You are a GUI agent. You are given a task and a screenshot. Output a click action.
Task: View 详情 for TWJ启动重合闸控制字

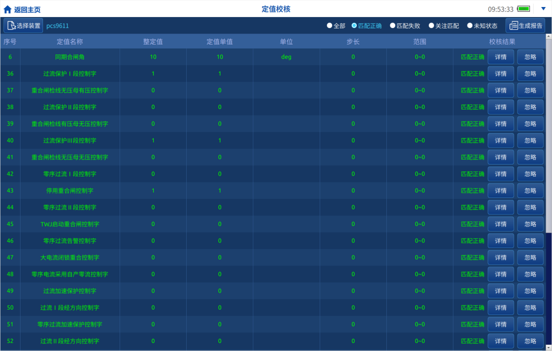click(500, 224)
